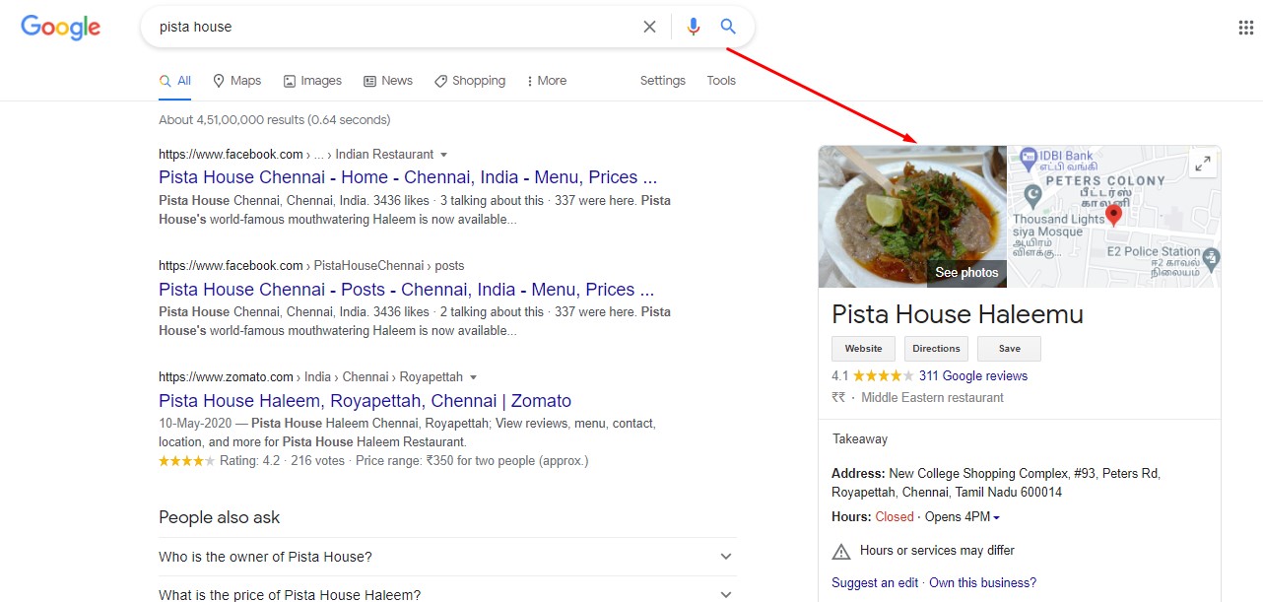Click the 'People also ask' heading

pos(219,517)
